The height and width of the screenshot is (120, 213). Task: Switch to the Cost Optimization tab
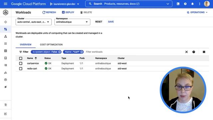[51, 44]
